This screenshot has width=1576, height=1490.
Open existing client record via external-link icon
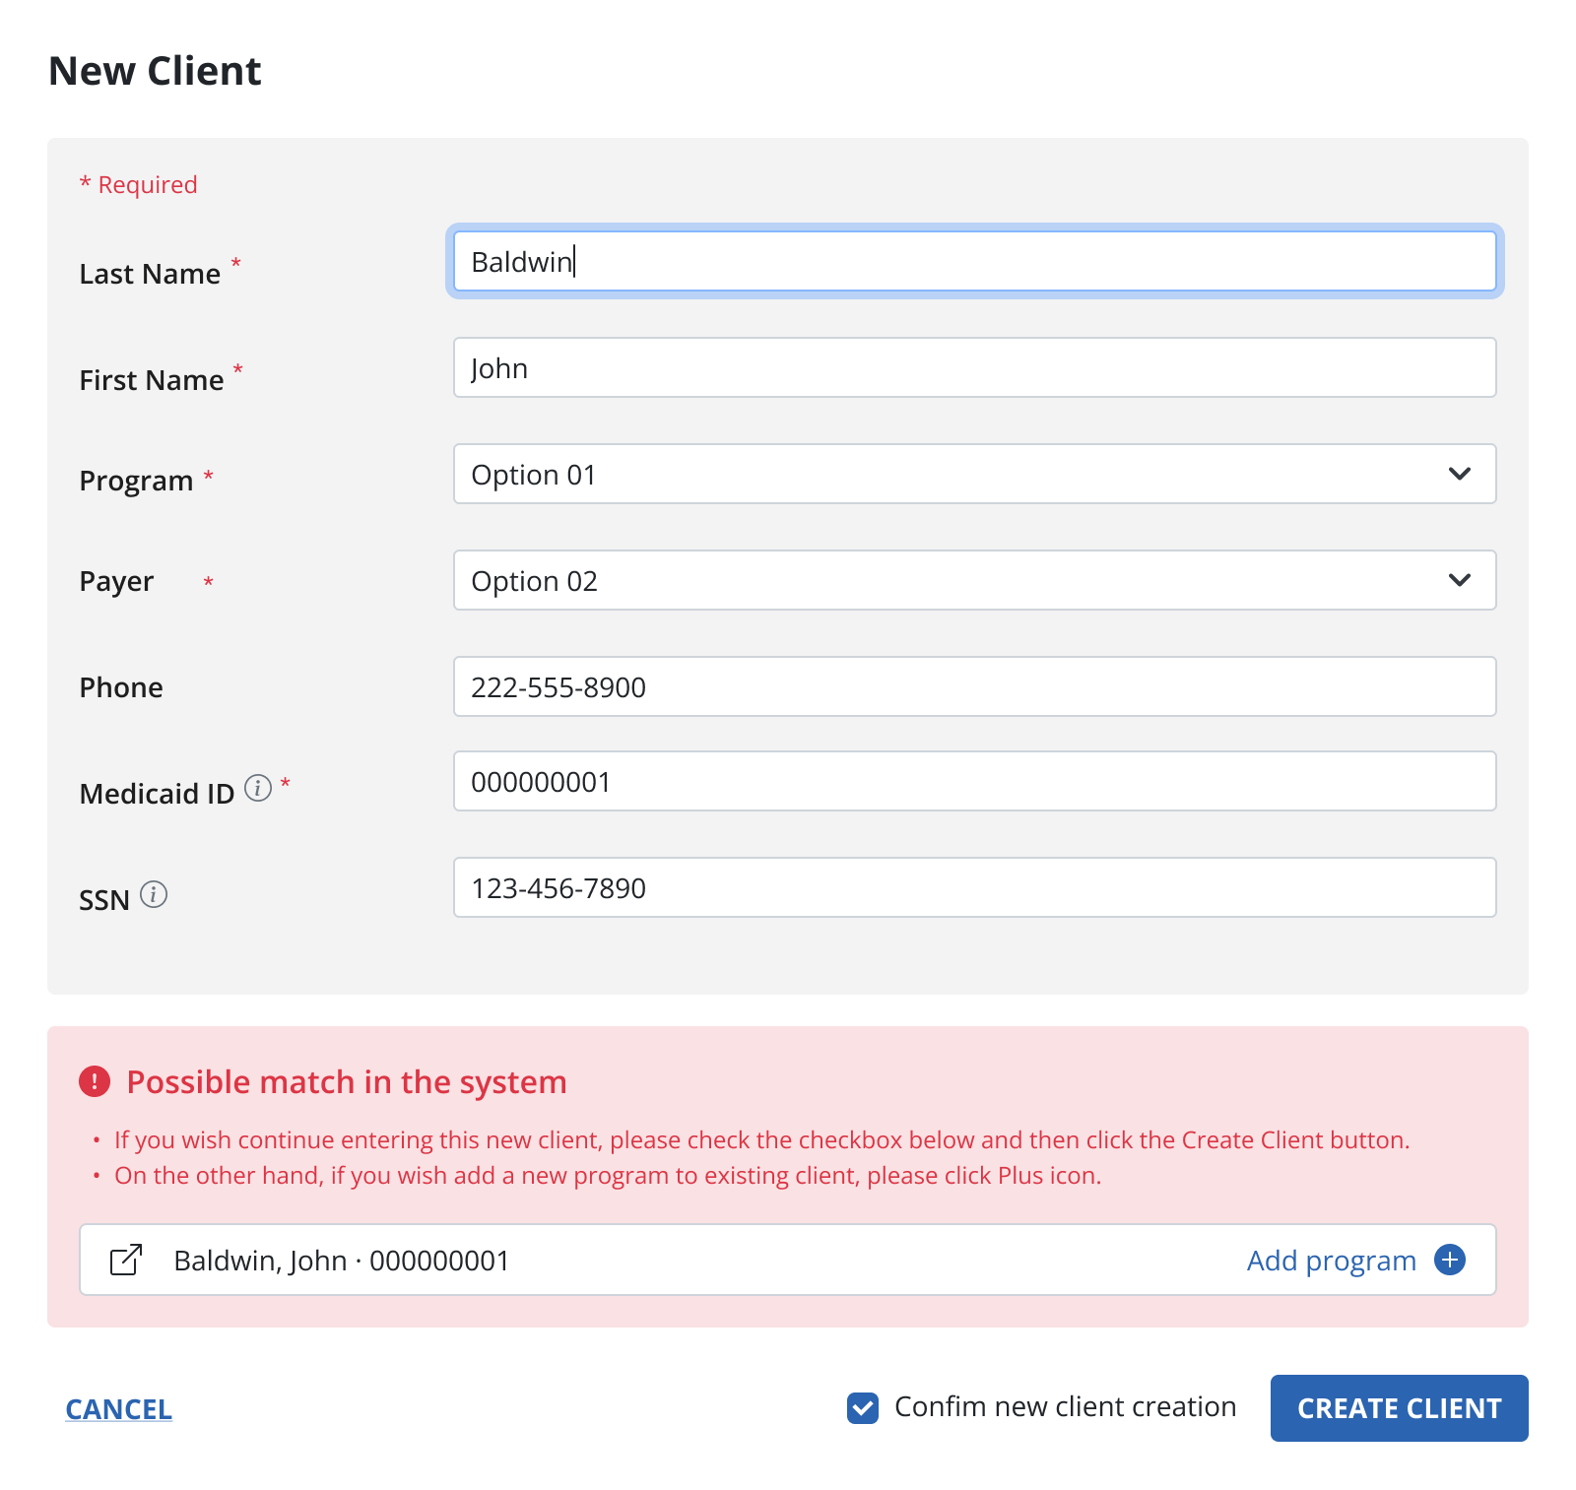(126, 1261)
